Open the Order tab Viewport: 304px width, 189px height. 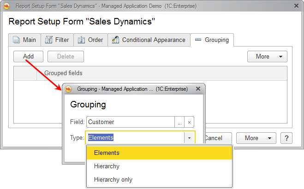90,40
